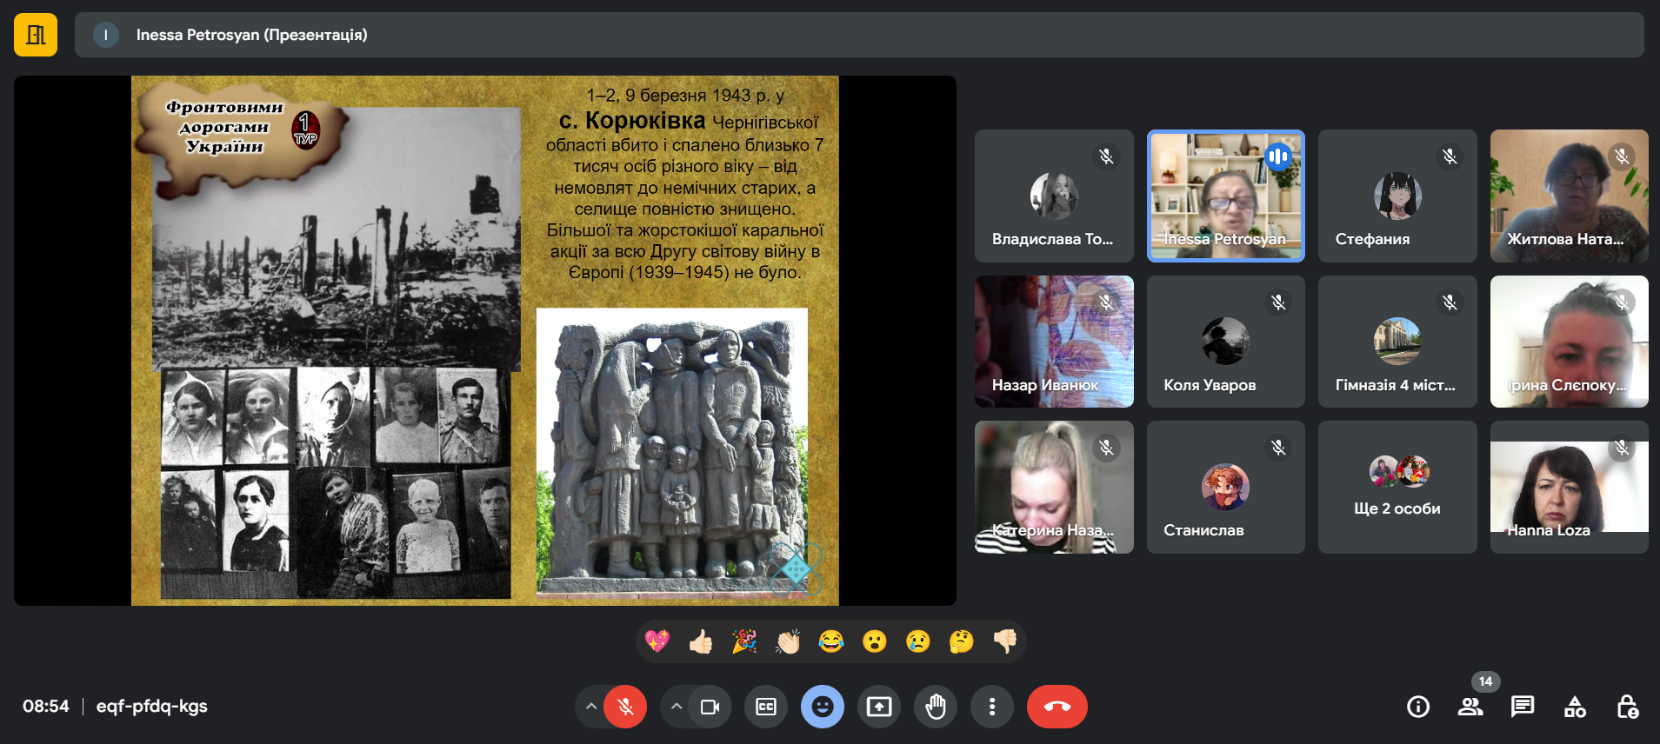
Task: Expand audio settings arrow beside microphone
Action: 591,707
